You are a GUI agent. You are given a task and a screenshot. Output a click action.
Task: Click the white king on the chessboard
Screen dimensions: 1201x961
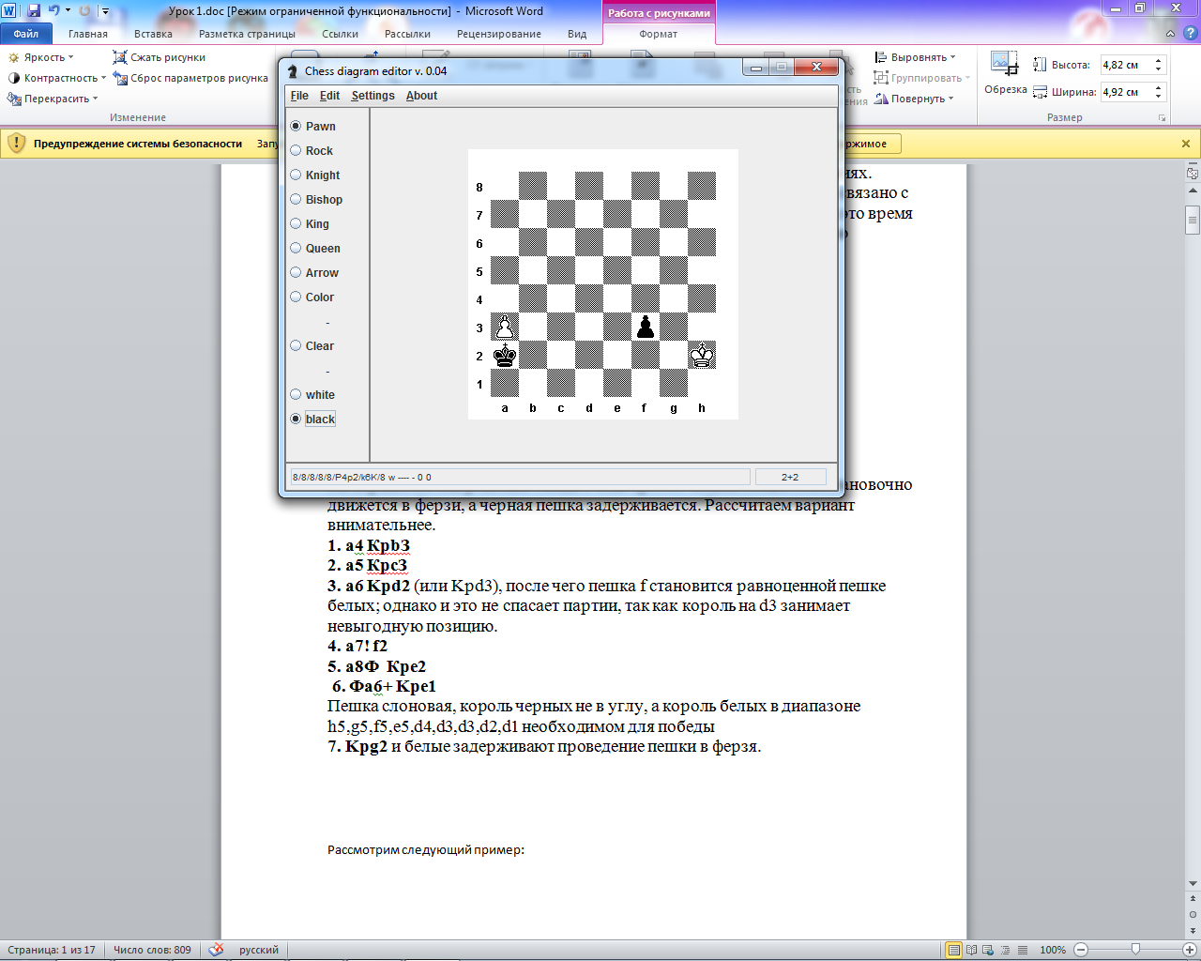coord(701,355)
